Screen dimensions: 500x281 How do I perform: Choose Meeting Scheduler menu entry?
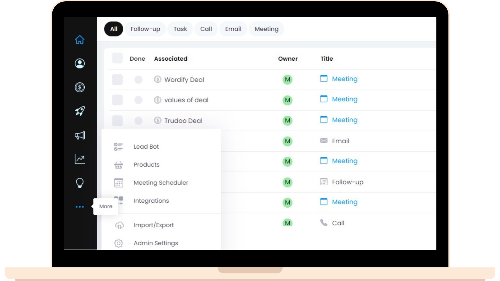tap(161, 183)
